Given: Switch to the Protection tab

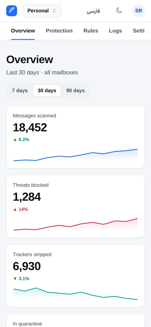Looking at the screenshot, I should (x=59, y=31).
